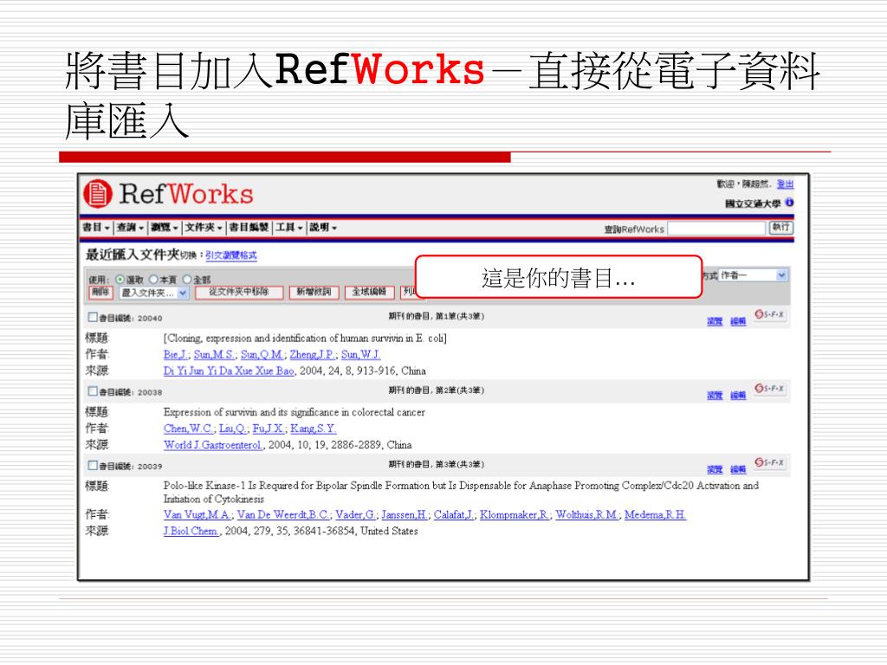This screenshot has height=665, width=887.
Task: Open author link Vader,G.
Action: [356, 514]
